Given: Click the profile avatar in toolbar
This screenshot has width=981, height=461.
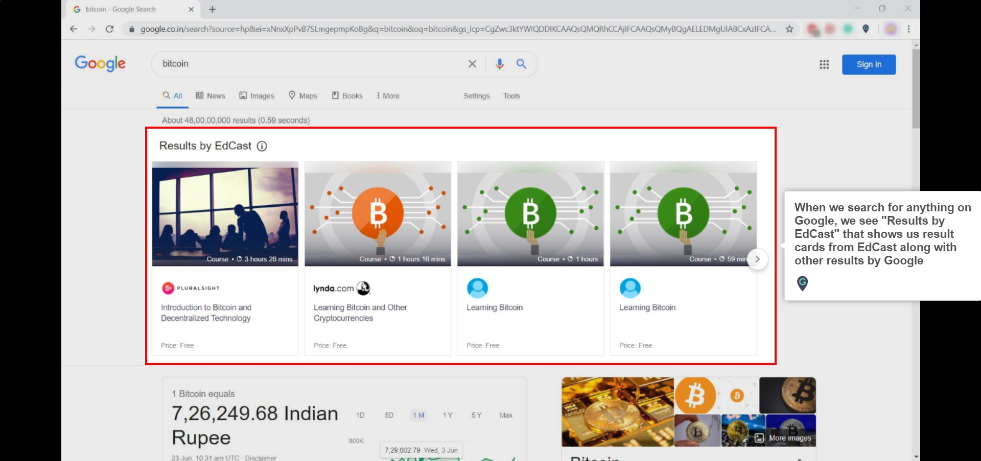Looking at the screenshot, I should pos(891,29).
